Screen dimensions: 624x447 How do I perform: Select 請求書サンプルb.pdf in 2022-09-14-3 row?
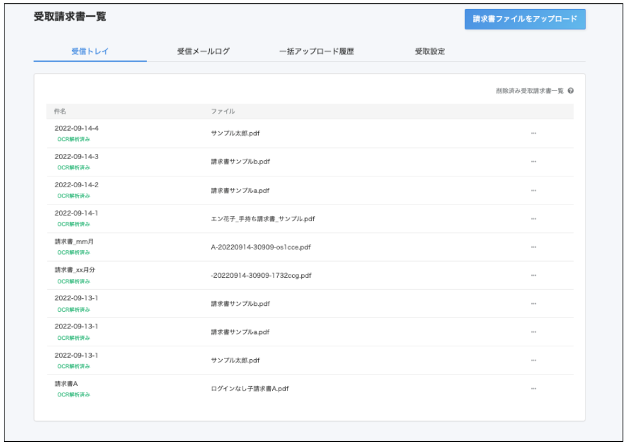240,162
